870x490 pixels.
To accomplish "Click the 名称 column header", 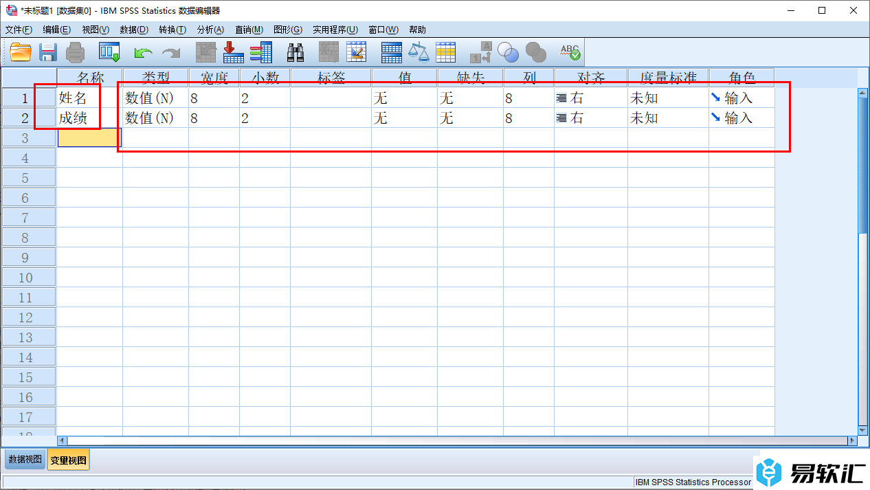I will [90, 78].
